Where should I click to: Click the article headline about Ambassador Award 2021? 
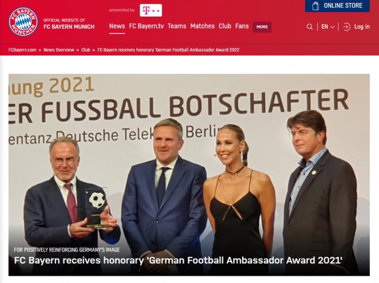pos(178,260)
